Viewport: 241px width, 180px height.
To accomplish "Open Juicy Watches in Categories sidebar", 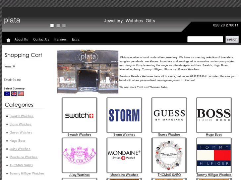I will tap(20, 149).
